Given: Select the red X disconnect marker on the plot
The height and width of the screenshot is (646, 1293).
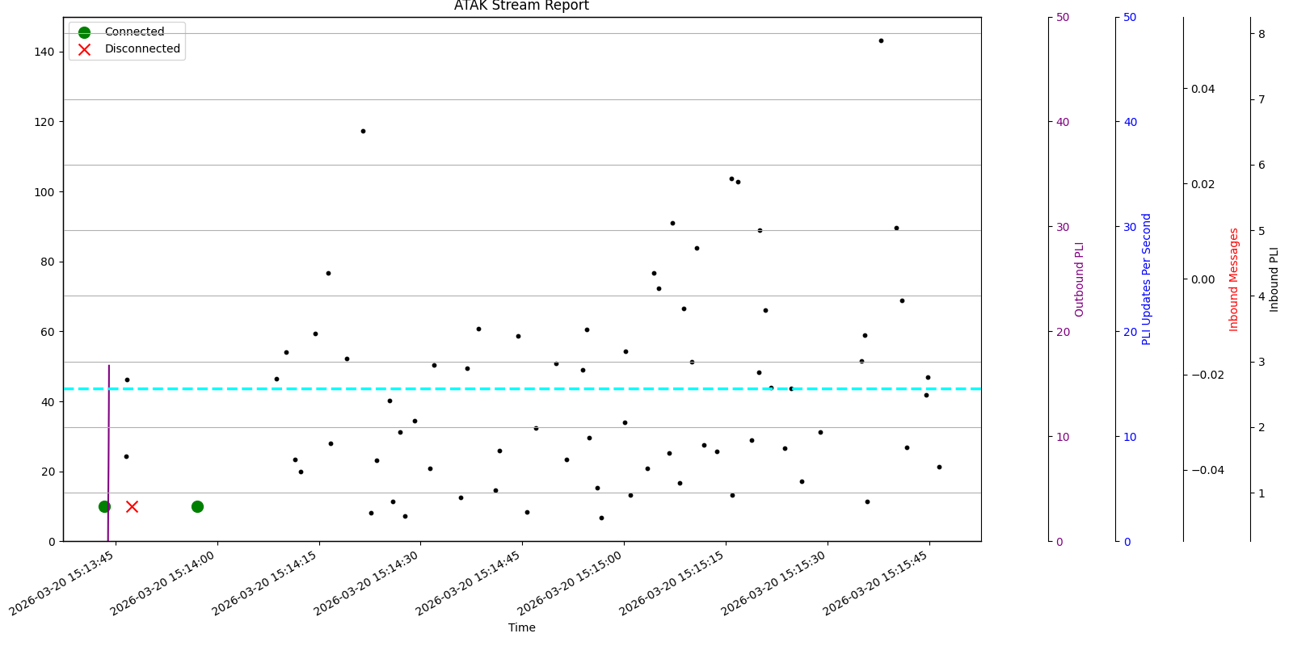Looking at the screenshot, I should (132, 506).
